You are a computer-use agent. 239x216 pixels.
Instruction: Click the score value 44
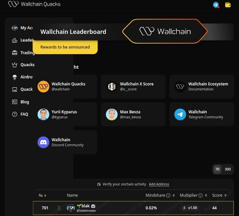coord(214,208)
